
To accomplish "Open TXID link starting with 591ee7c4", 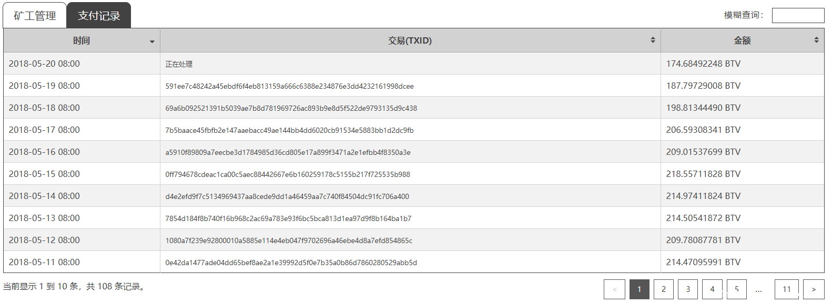I will (x=289, y=86).
